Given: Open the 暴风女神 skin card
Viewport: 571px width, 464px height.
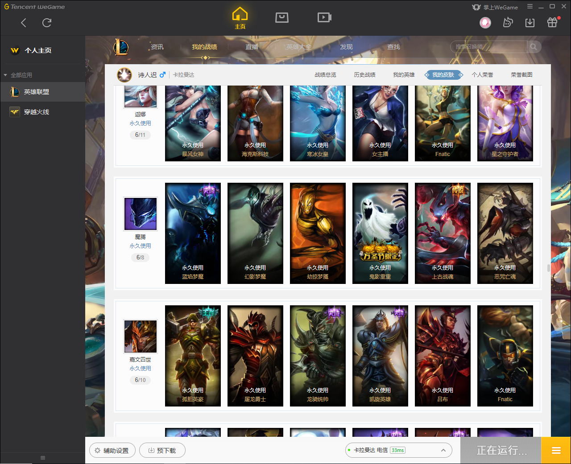Looking at the screenshot, I should pos(193,123).
